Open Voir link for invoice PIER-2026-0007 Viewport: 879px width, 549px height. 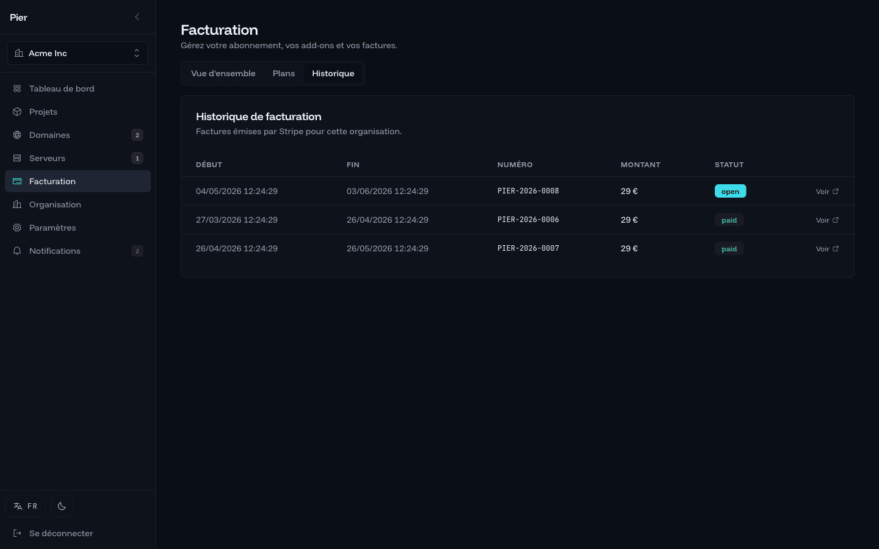pos(827,249)
